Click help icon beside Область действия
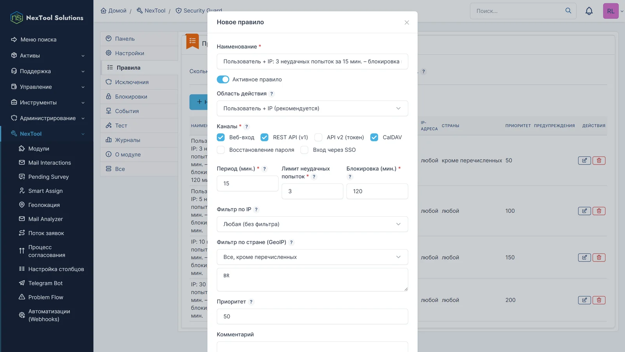The width and height of the screenshot is (625, 352). pyautogui.click(x=271, y=93)
